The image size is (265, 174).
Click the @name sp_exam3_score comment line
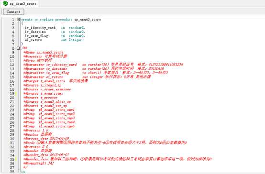pos(44,53)
